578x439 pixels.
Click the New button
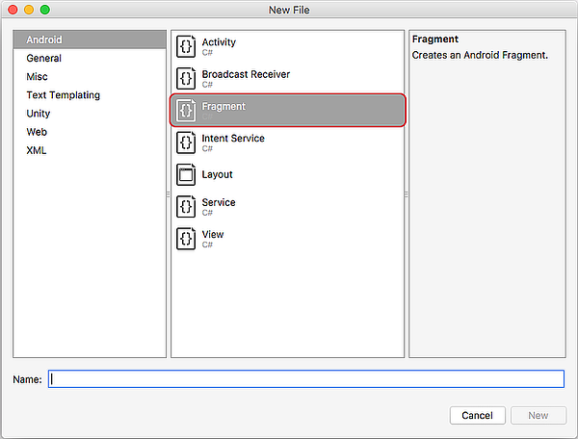(538, 415)
